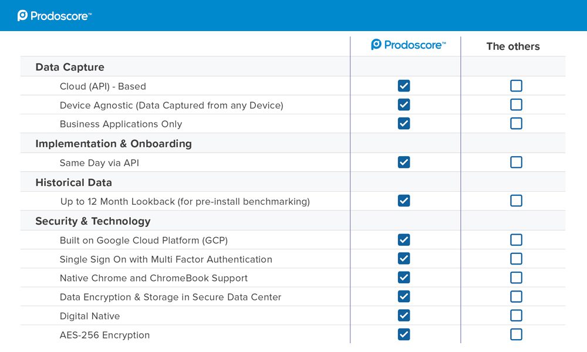Tick The others checkbox for Business Applications Only
This screenshot has width=587, height=352.
(x=516, y=123)
